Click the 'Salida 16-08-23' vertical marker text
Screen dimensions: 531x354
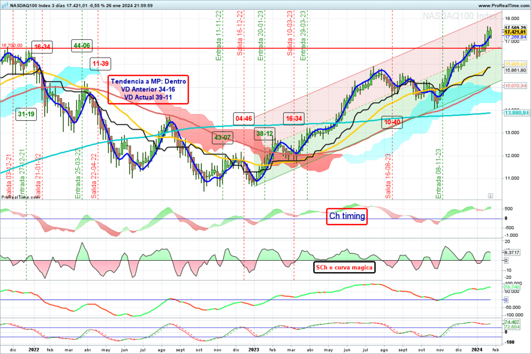tap(388, 176)
